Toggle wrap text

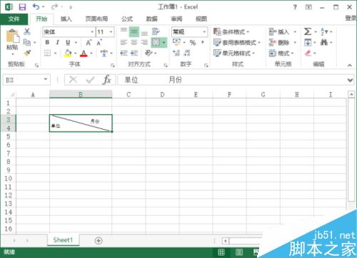[156, 31]
